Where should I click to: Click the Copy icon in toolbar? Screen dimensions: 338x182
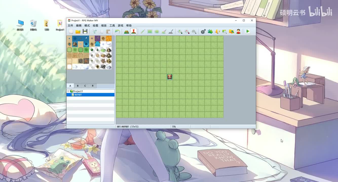(x=101, y=31)
